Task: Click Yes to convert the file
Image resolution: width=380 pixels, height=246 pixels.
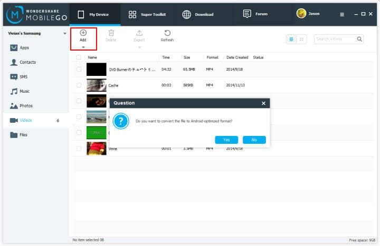Action: (226, 140)
